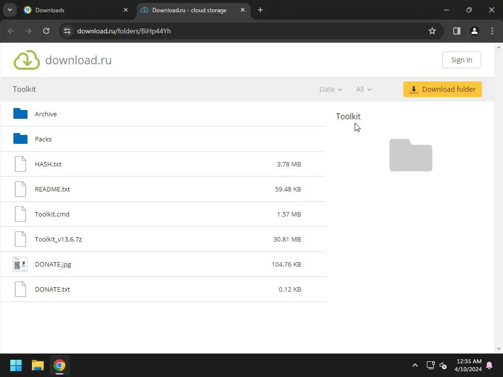Click the download.ru site name link
Viewport: 503px width, 377px height.
click(x=78, y=60)
